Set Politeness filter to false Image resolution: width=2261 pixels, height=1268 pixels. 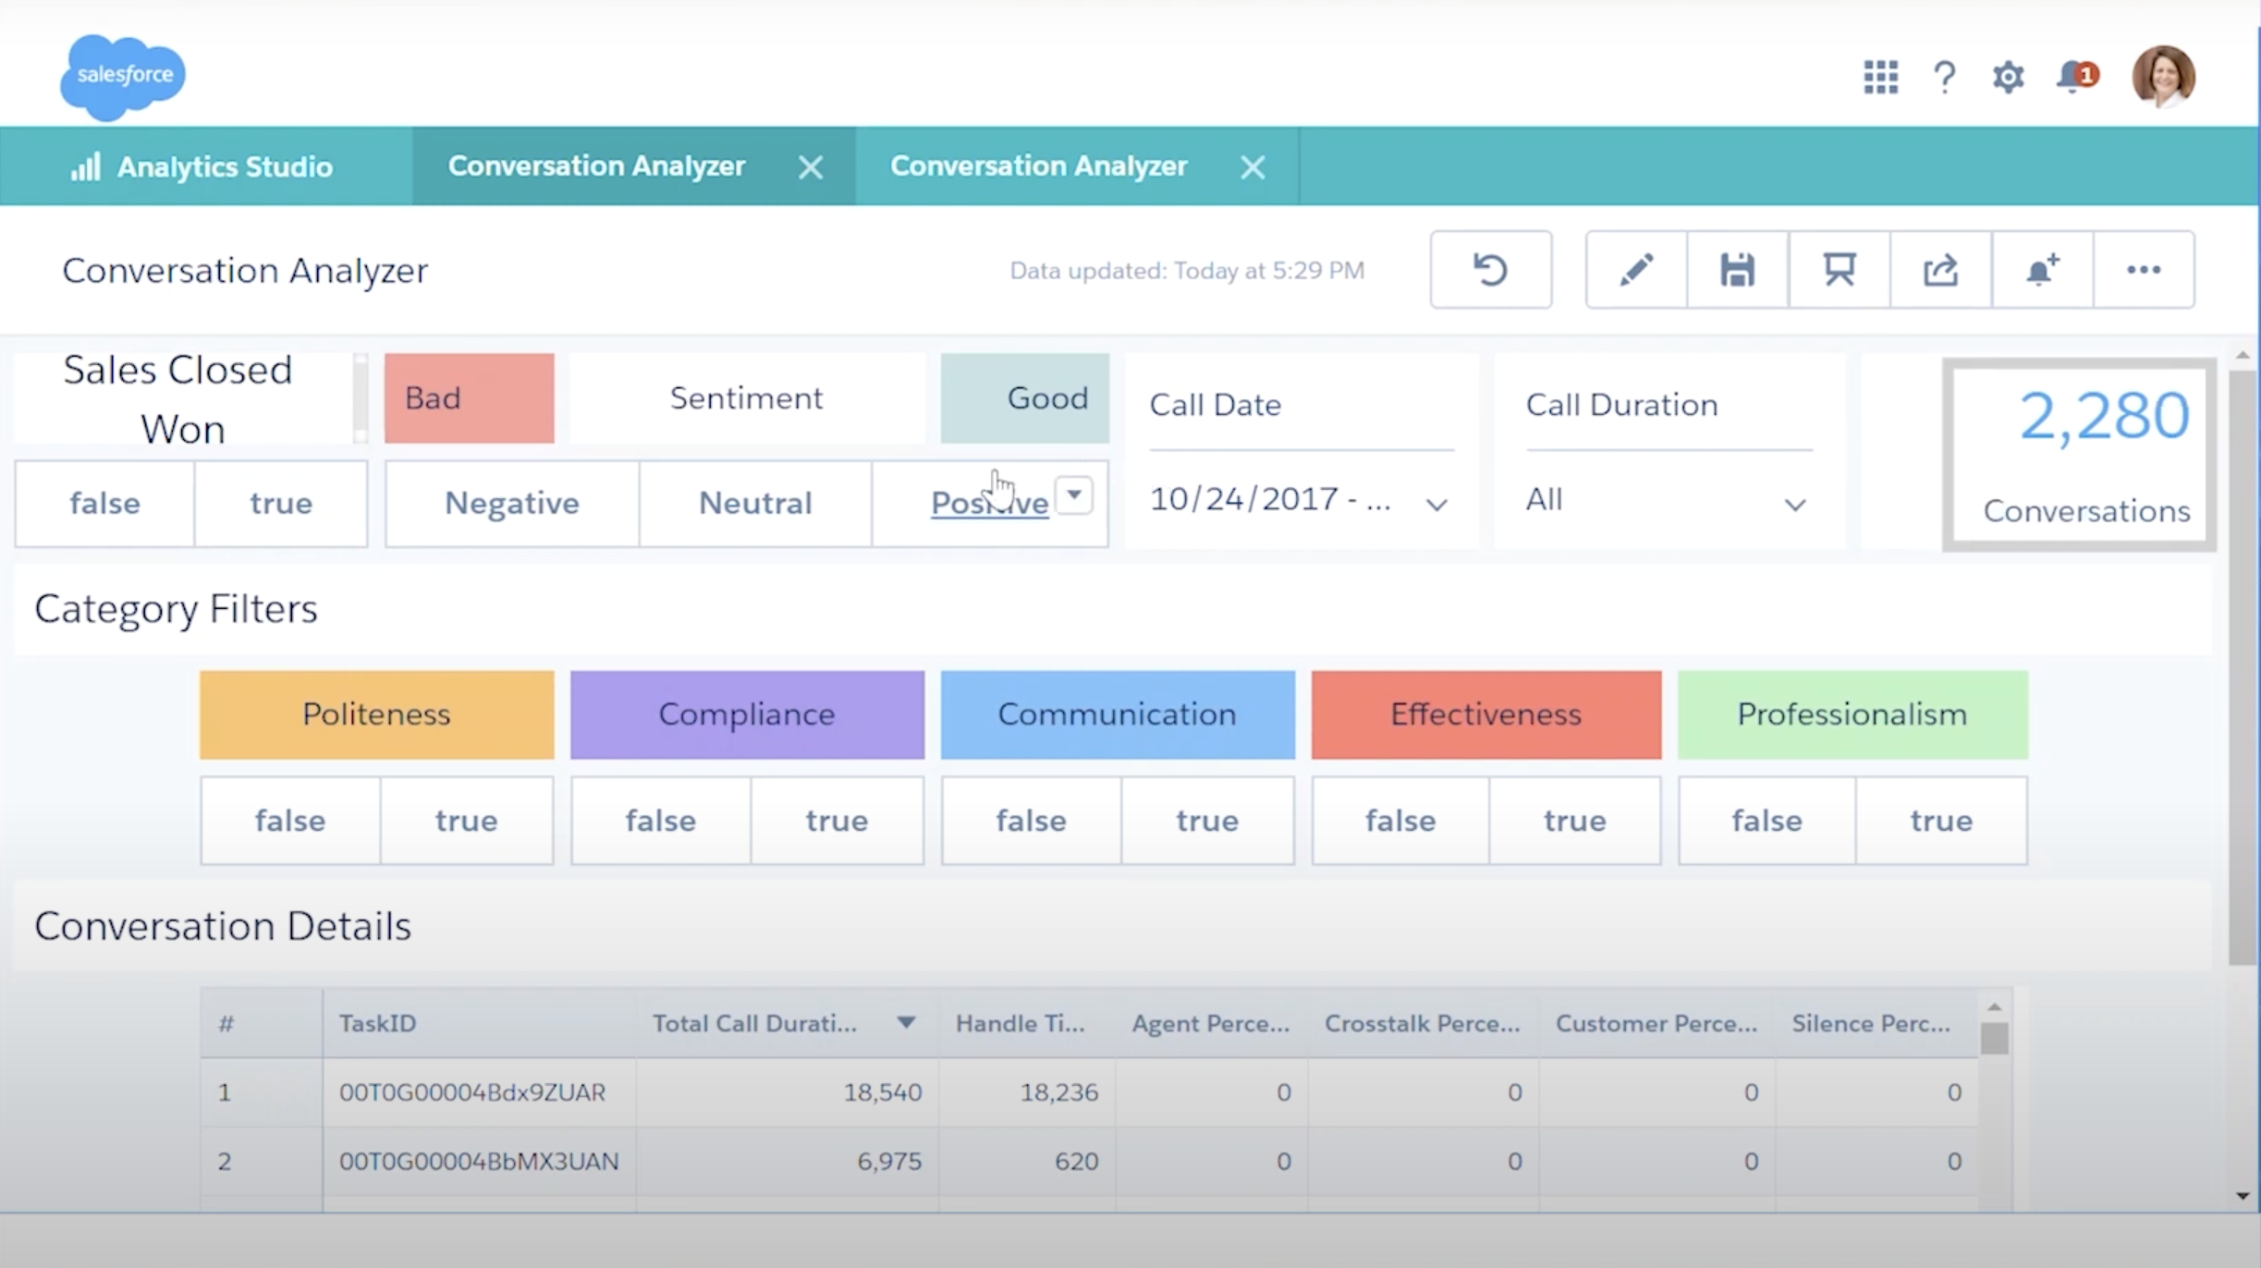[x=290, y=821]
